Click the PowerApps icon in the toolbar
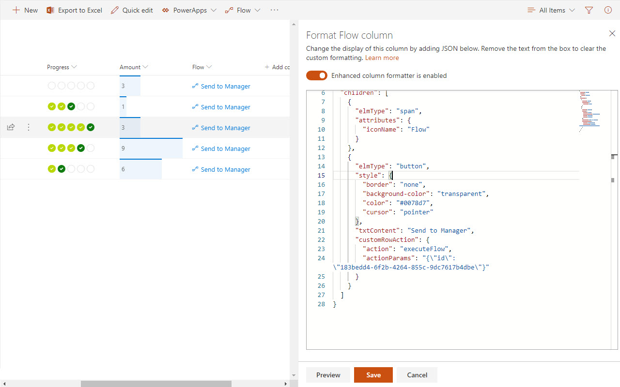Viewport: 620px width, 387px height. 166,10
